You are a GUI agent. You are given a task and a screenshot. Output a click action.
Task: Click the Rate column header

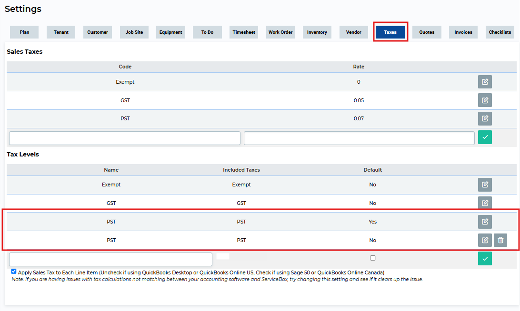tap(359, 67)
